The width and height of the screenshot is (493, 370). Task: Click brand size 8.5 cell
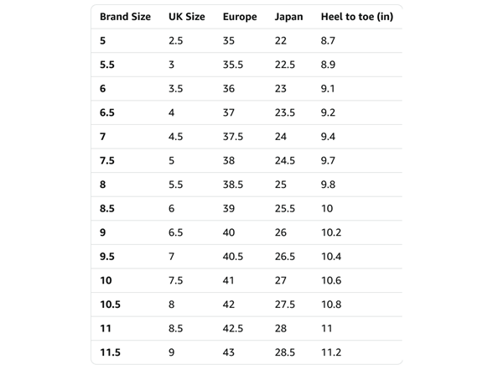pyautogui.click(x=107, y=209)
